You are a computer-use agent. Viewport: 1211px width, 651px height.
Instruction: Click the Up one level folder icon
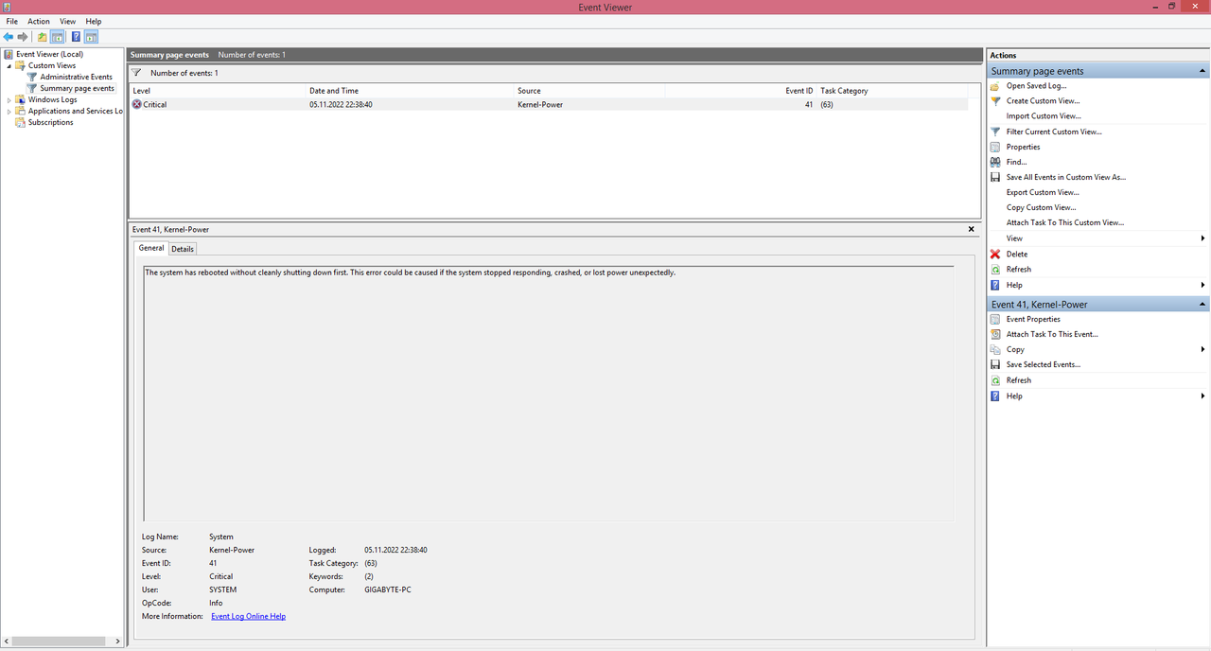coord(42,37)
